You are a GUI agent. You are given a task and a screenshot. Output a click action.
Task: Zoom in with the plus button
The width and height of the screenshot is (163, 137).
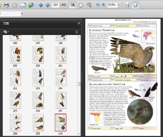tap(104, 5)
